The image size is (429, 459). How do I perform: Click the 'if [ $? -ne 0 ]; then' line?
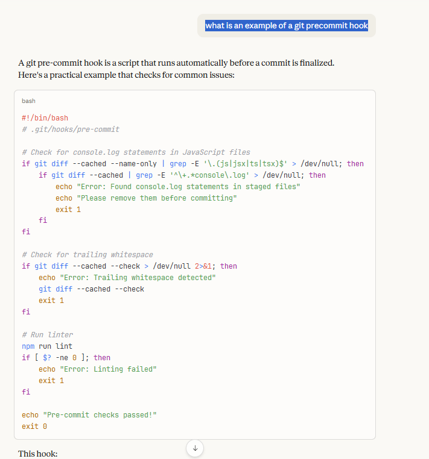coord(66,358)
